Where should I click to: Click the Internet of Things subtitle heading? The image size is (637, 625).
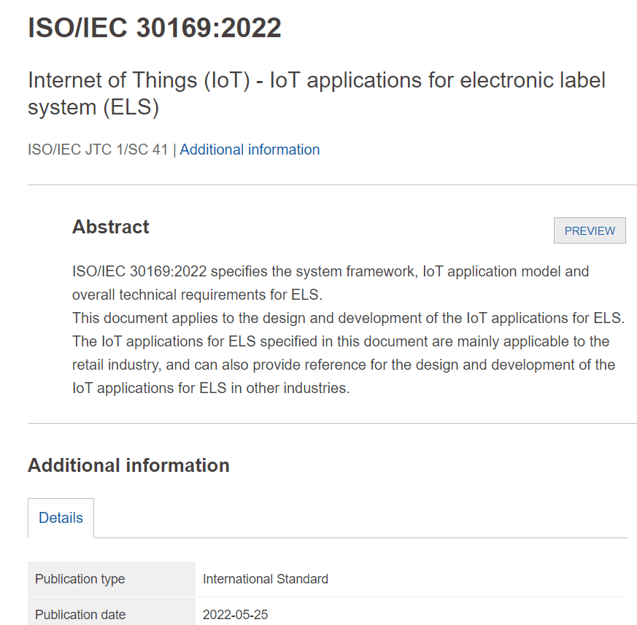[317, 93]
